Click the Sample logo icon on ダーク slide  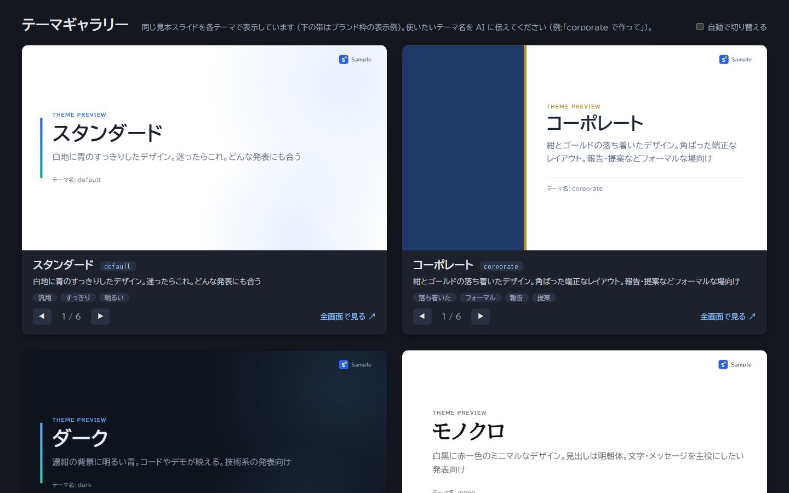pos(344,364)
